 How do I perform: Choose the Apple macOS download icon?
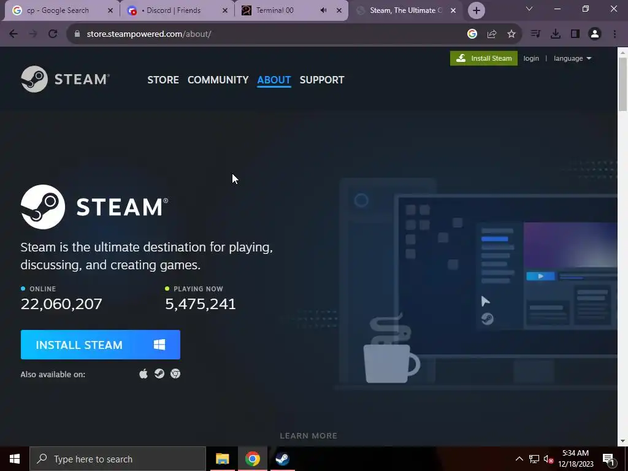click(x=144, y=373)
